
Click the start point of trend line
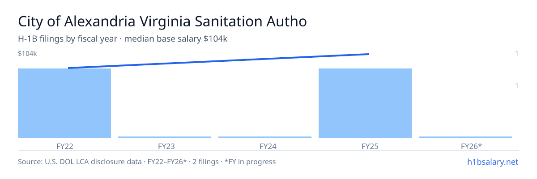click(x=68, y=68)
